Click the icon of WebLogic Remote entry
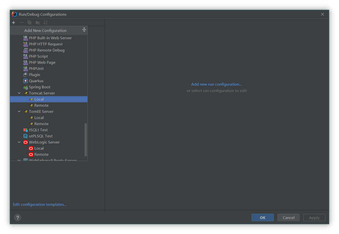339x234 pixels. point(31,155)
